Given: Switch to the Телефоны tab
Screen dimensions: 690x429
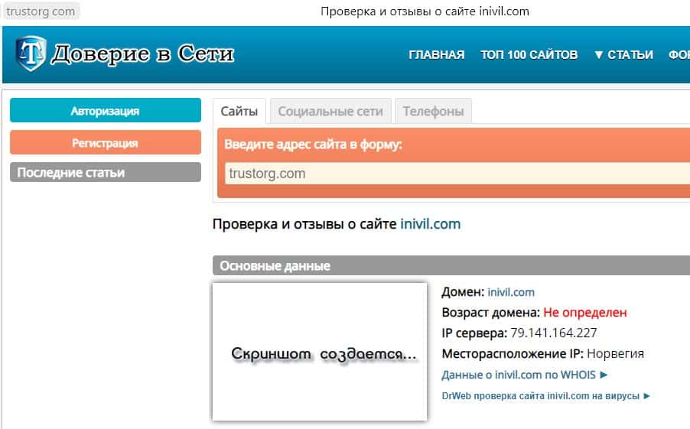Looking at the screenshot, I should point(433,111).
